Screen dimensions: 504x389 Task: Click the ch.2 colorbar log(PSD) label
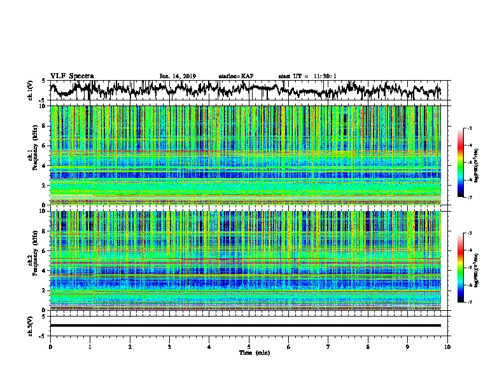476,270
